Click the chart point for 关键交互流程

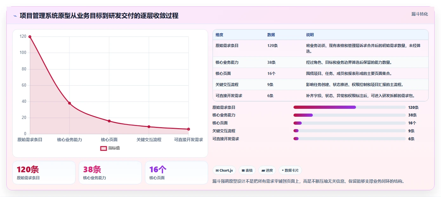(x=149, y=127)
